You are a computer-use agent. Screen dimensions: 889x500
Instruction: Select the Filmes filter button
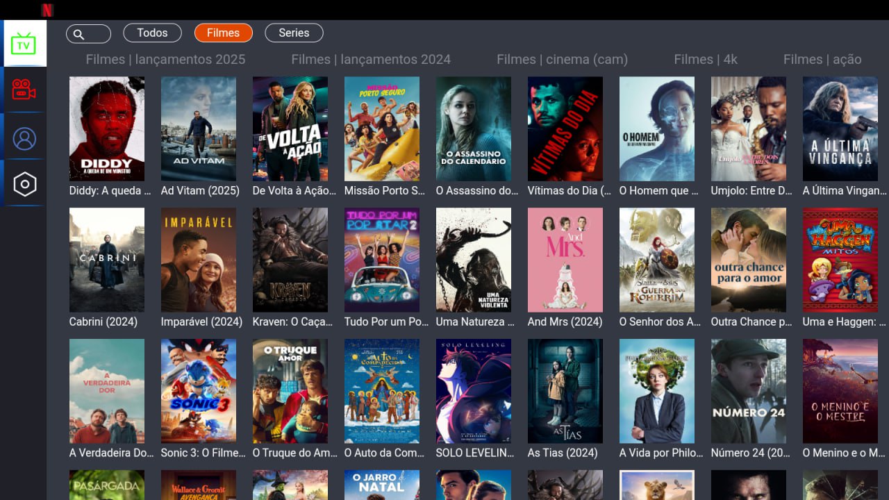tap(223, 33)
